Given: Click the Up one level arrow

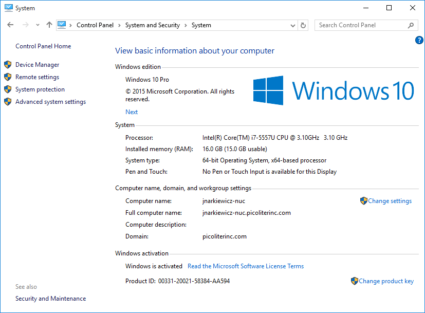Looking at the screenshot, I should (49, 25).
